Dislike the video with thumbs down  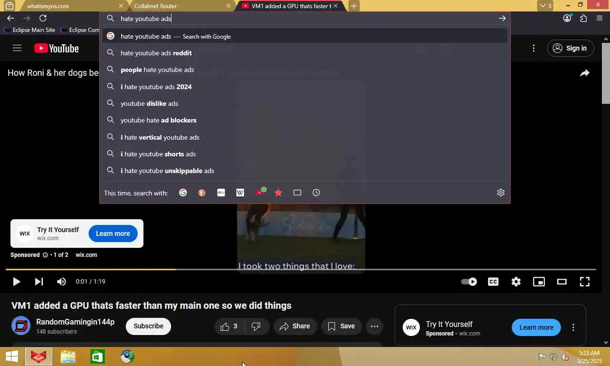256,326
